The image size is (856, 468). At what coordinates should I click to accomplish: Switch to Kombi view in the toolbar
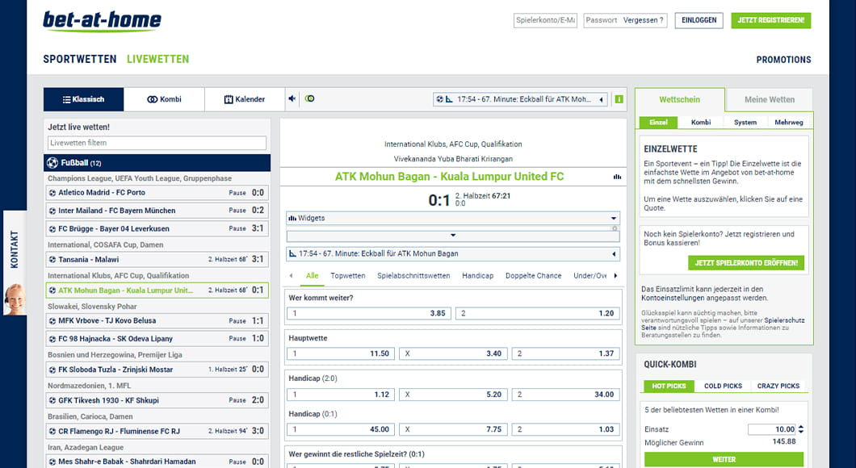164,99
